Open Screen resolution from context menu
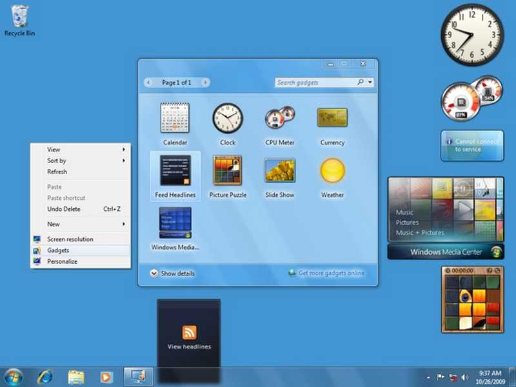The image size is (516, 387). pyautogui.click(x=80, y=239)
